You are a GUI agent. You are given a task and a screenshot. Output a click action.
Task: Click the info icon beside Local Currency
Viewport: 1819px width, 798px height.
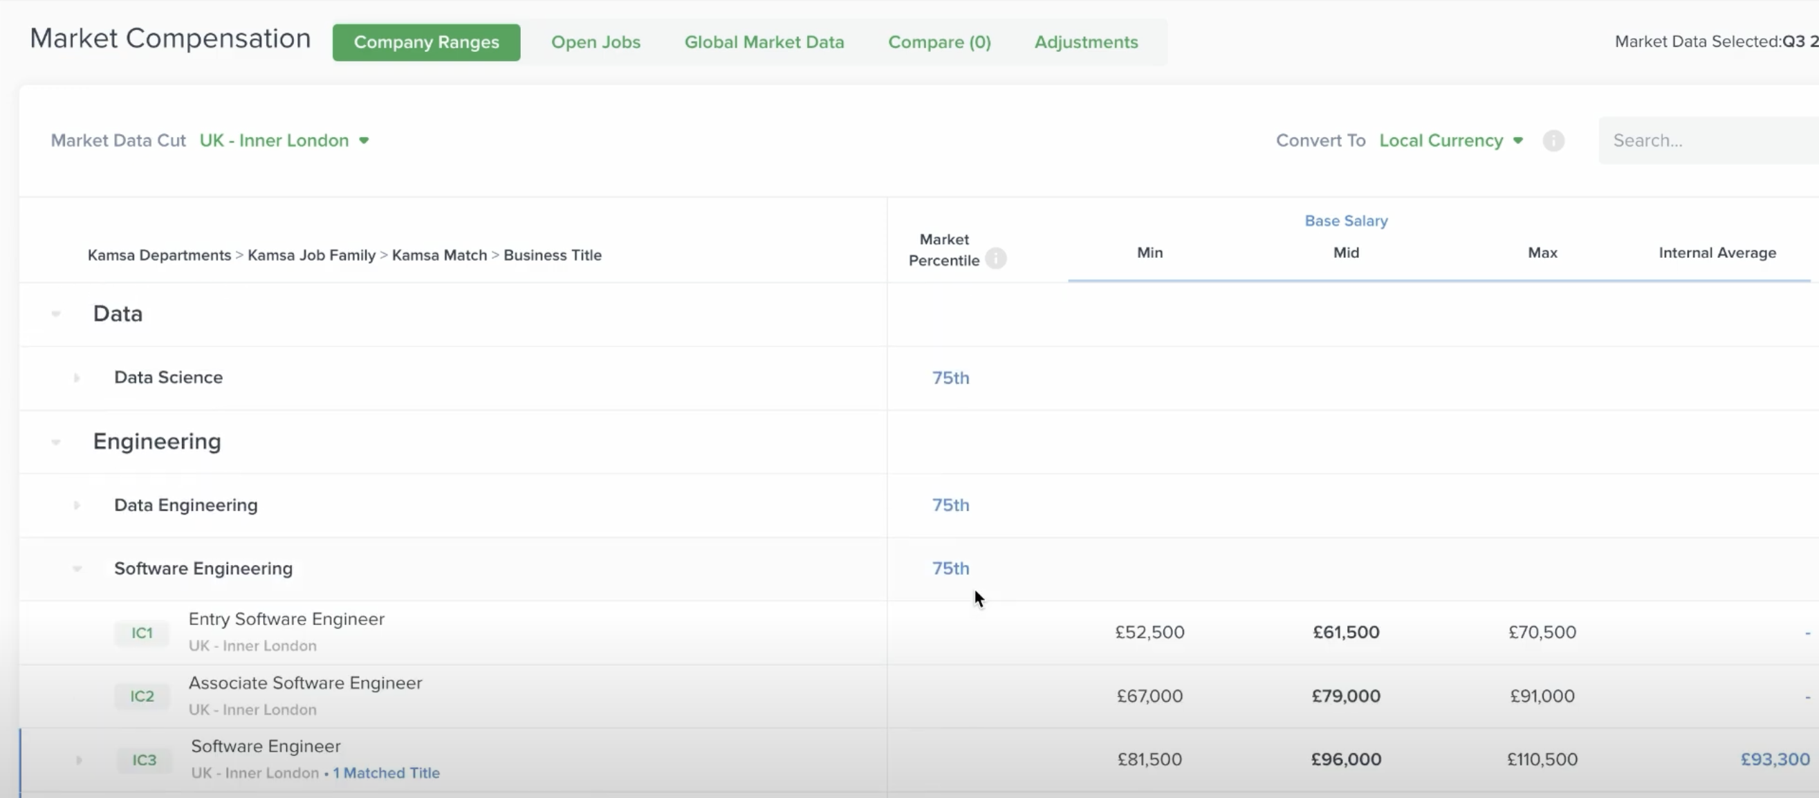1553,140
